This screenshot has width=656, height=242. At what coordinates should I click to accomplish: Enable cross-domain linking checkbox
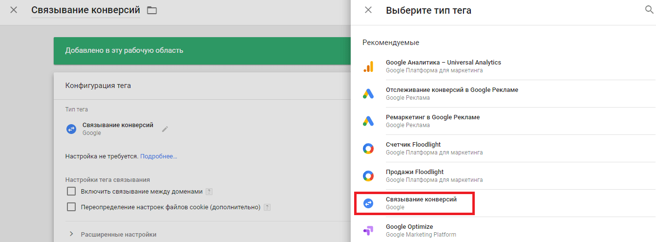pyautogui.click(x=71, y=191)
